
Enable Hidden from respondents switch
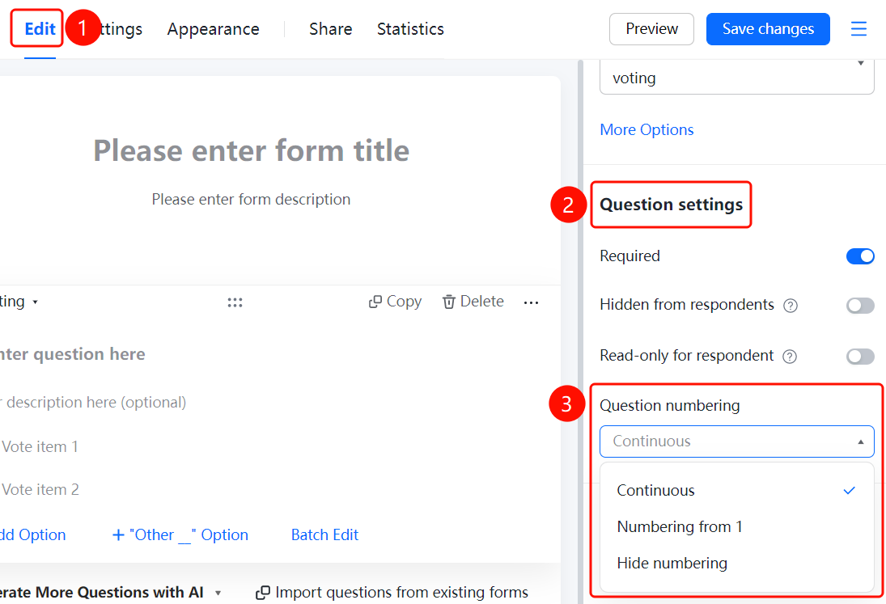click(860, 306)
